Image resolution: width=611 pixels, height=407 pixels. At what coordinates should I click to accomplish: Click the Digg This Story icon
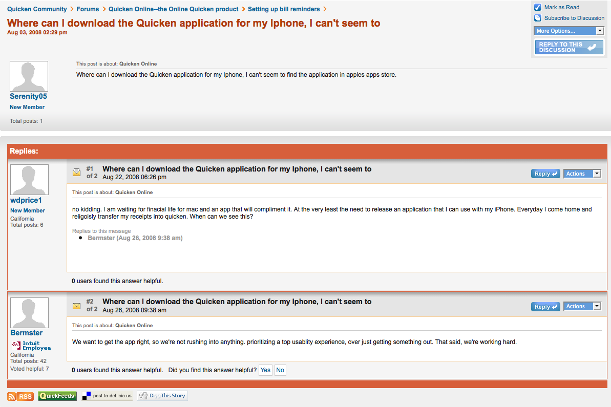pyautogui.click(x=143, y=396)
